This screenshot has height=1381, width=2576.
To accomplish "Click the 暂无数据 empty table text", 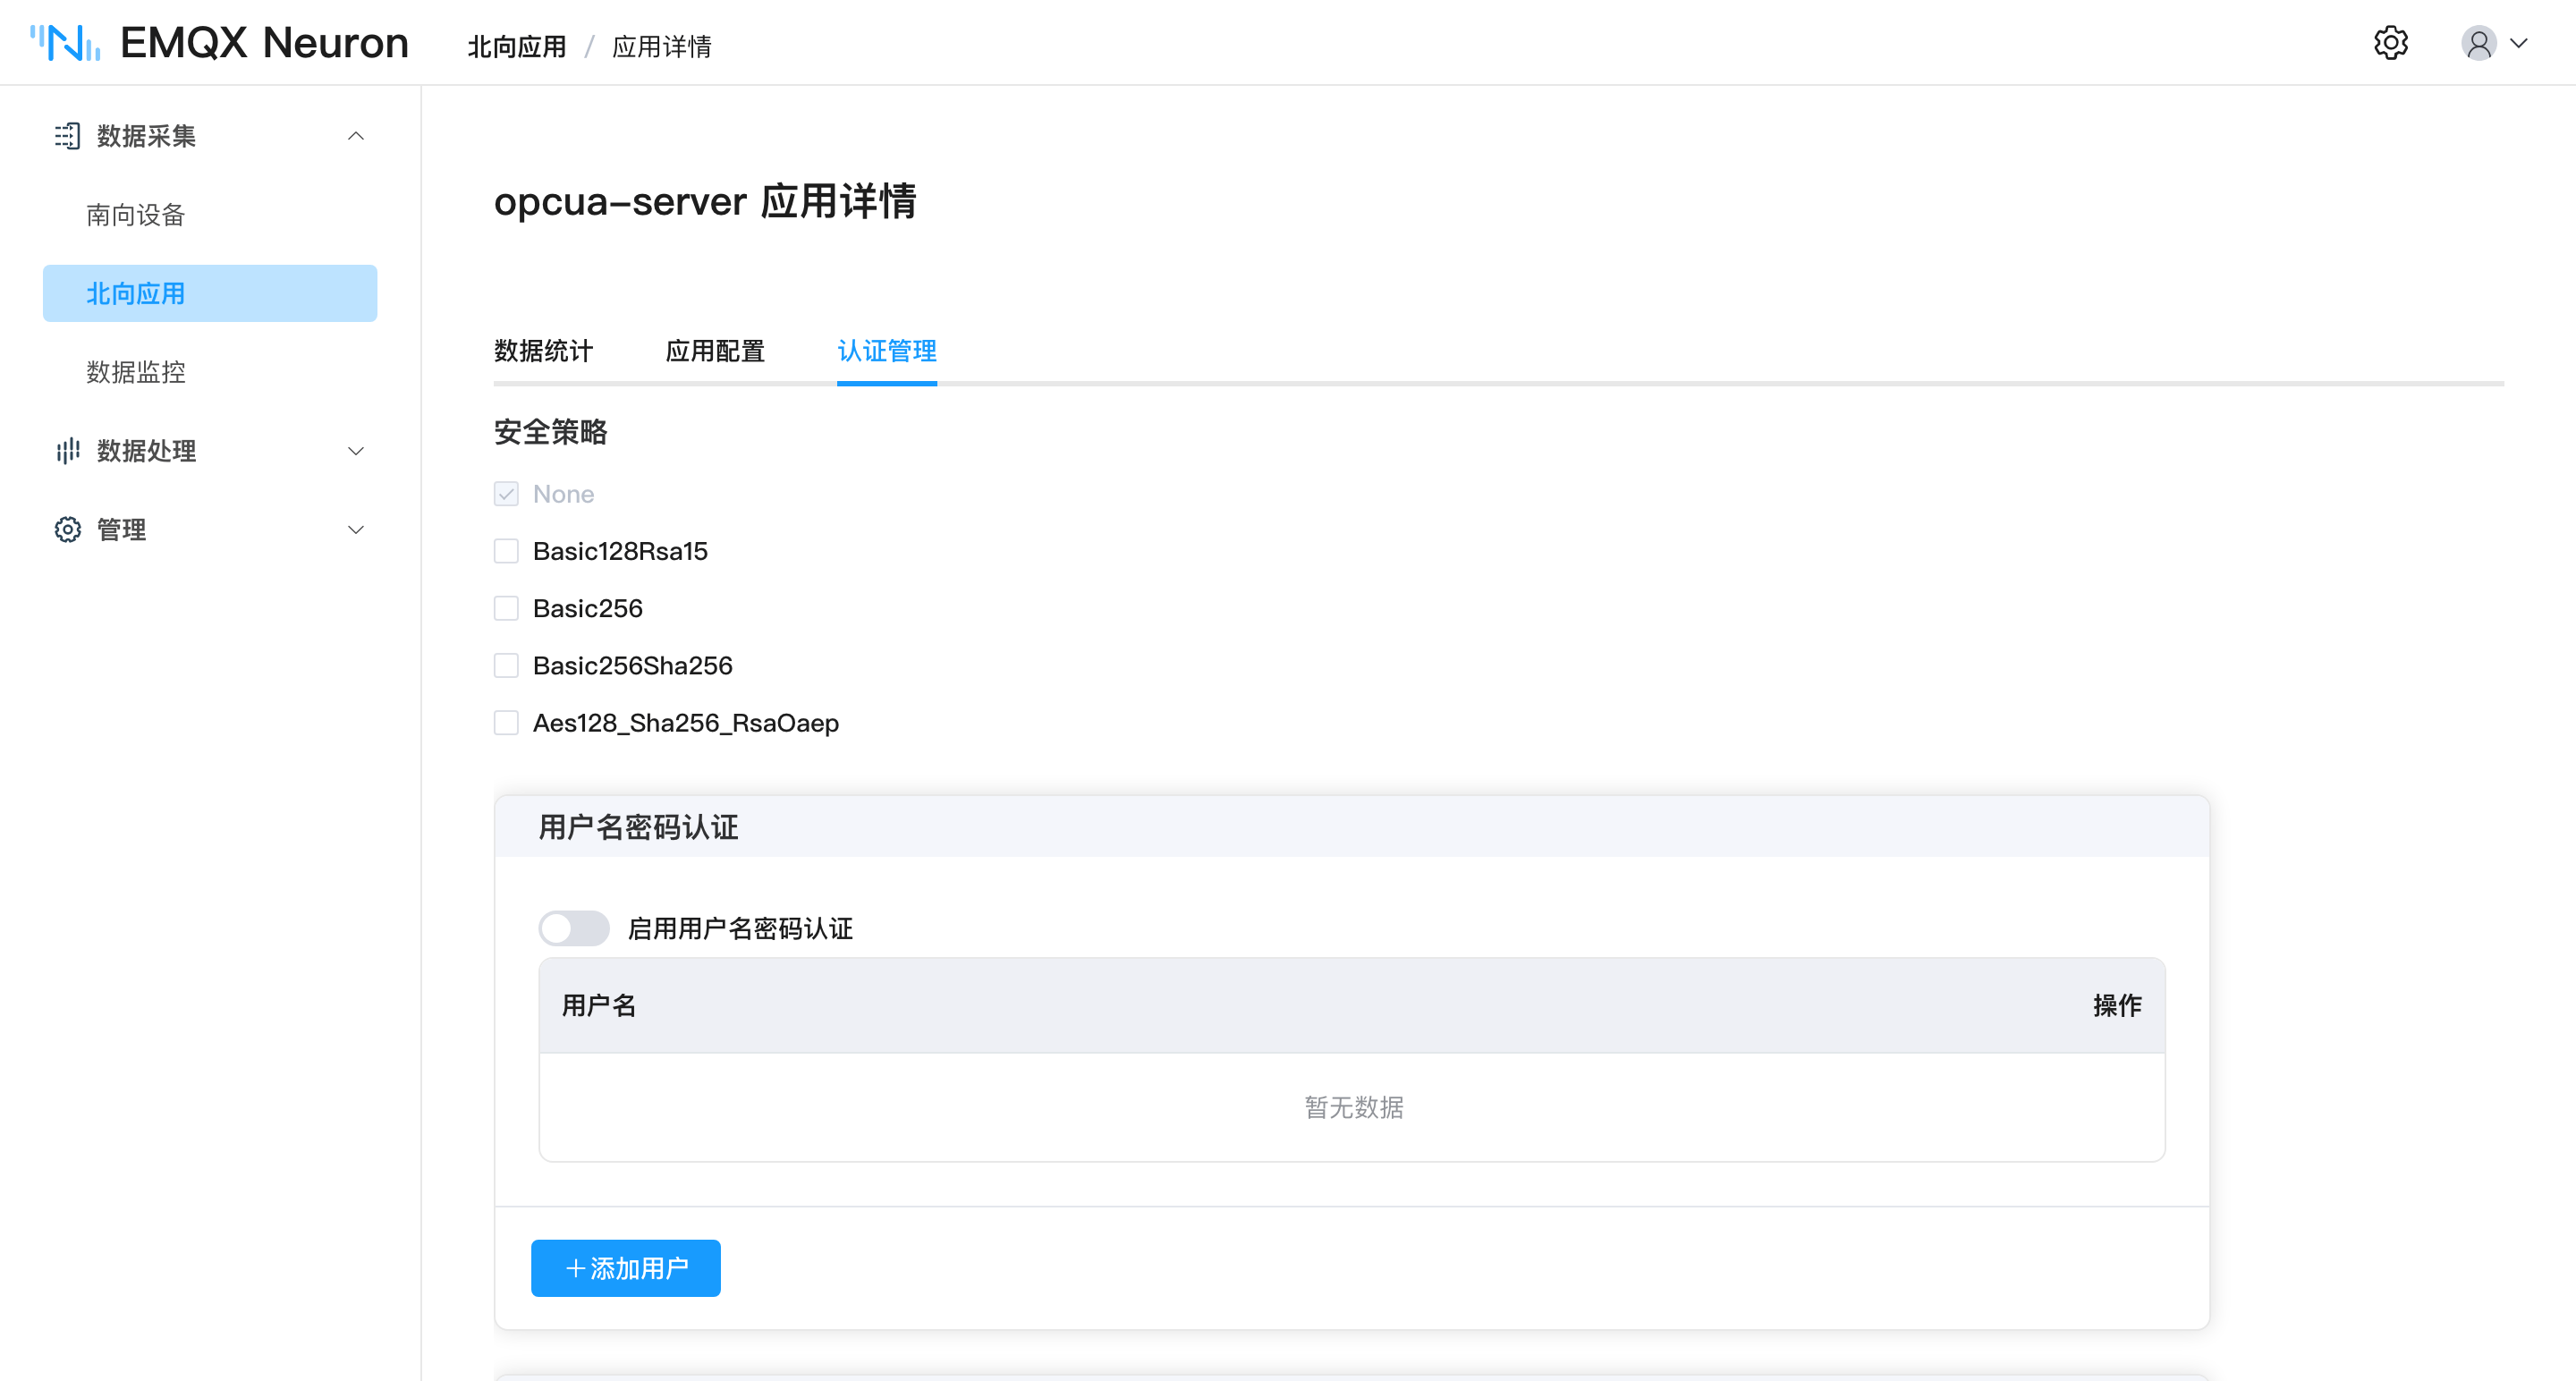I will (x=1353, y=1107).
